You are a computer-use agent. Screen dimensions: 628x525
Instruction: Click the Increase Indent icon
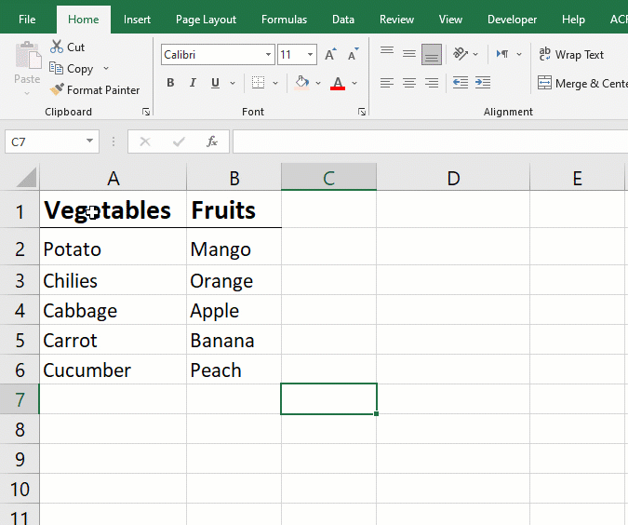click(x=483, y=83)
